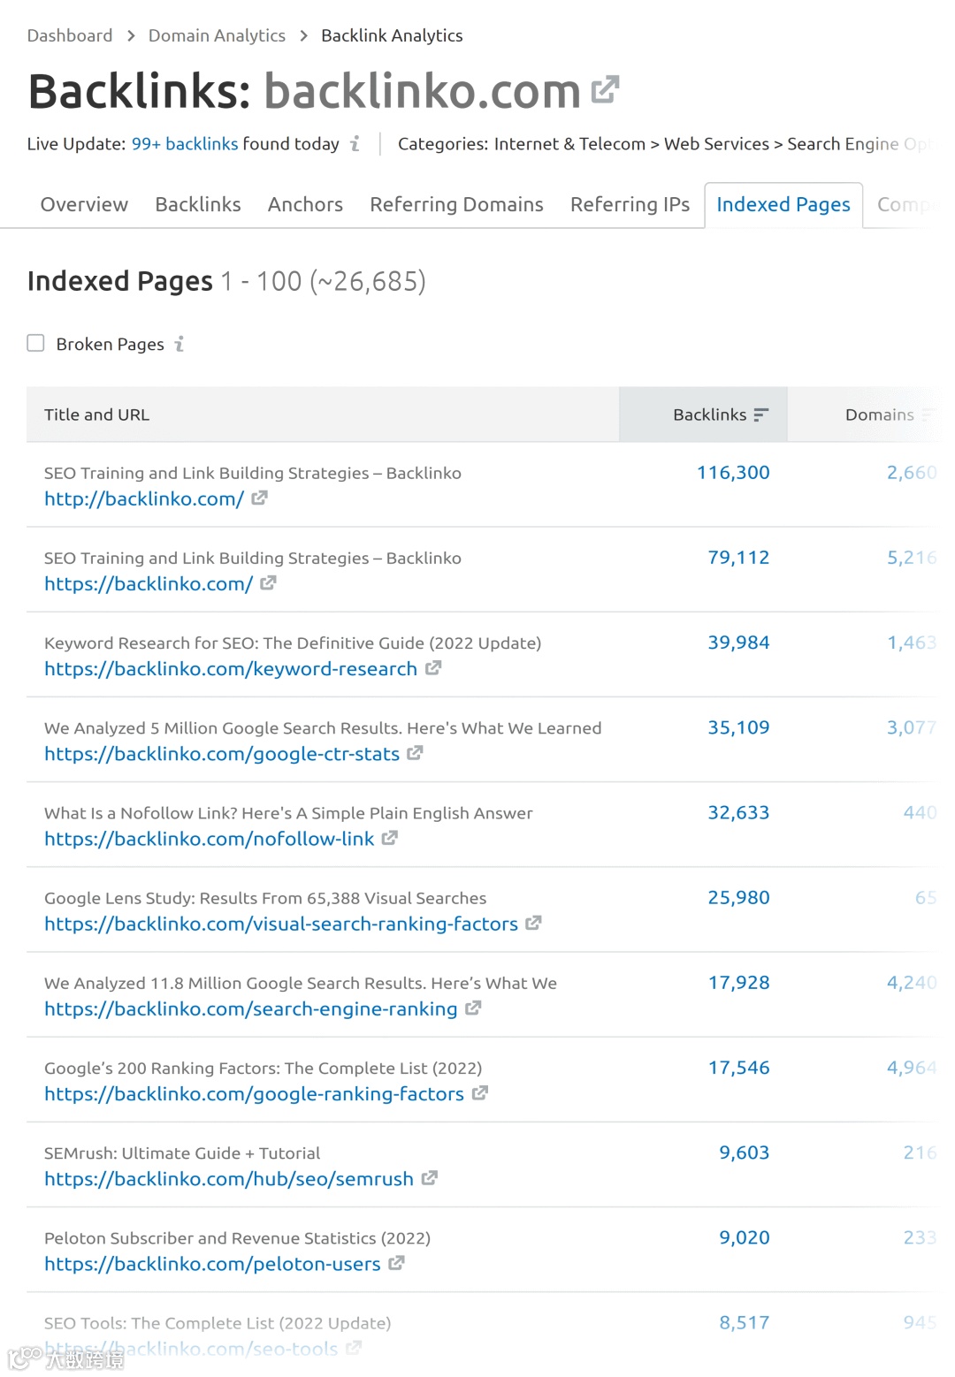Click the Web Services category text
This screenshot has height=1377, width=955.
click(x=716, y=143)
